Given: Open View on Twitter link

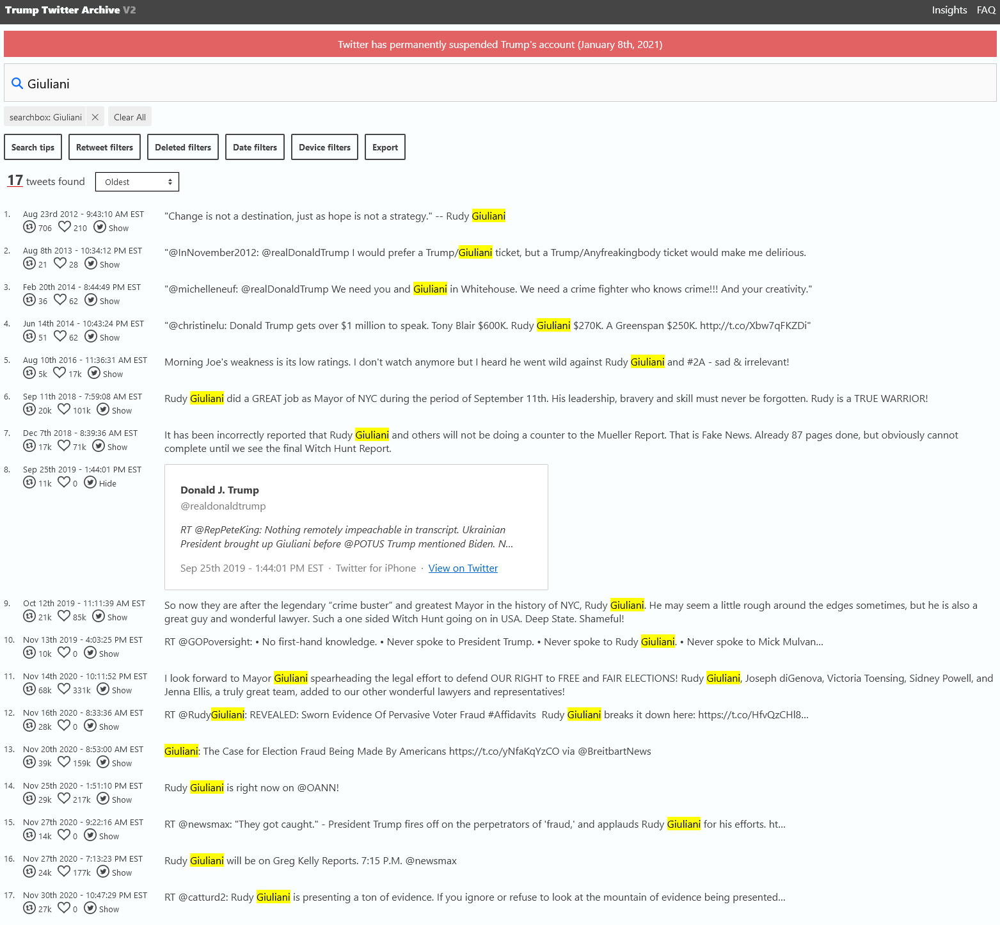Looking at the screenshot, I should pyautogui.click(x=463, y=568).
